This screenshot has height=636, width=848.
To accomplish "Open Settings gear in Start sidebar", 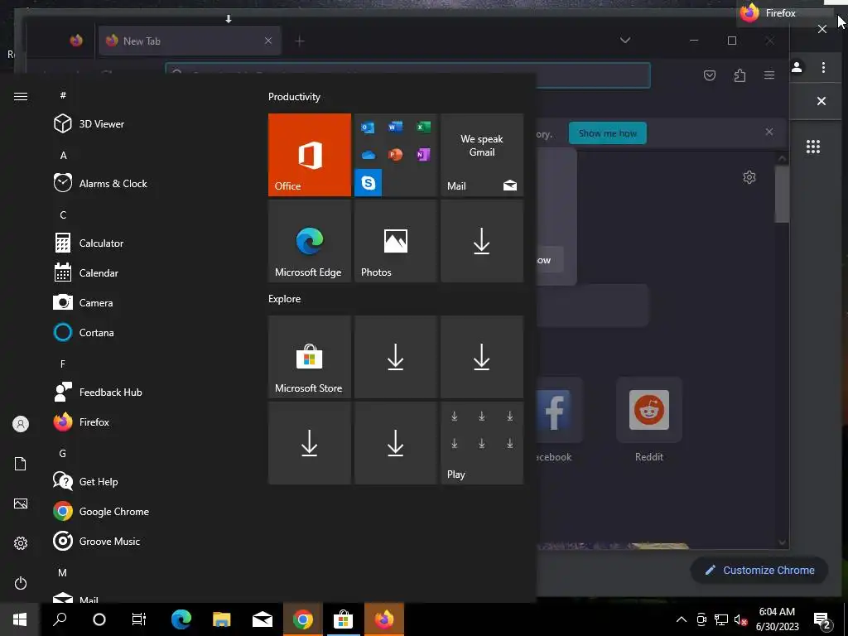I will coord(21,543).
